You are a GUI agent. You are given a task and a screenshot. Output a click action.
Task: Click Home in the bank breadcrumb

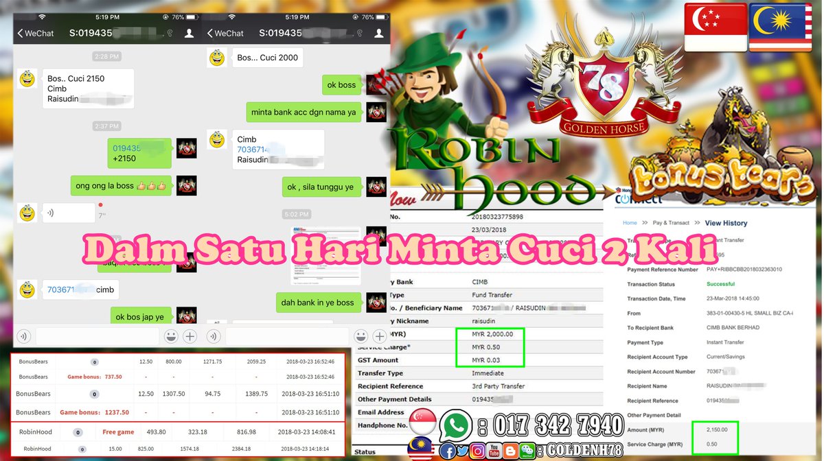click(630, 223)
